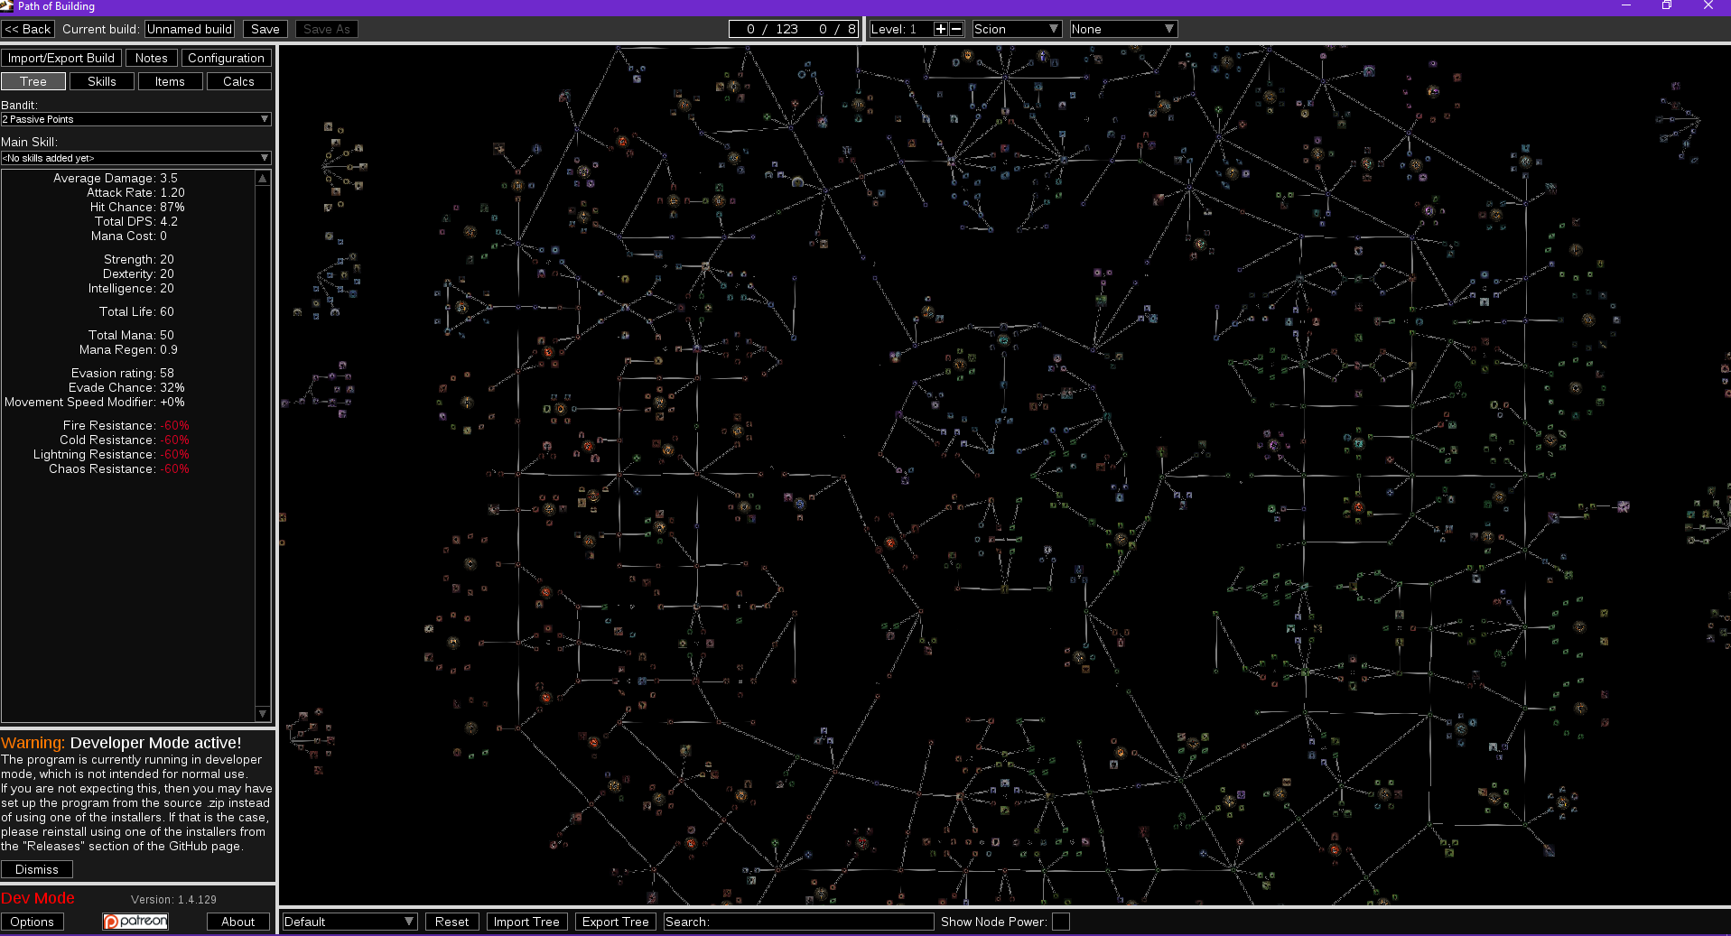Open the Default tree version dropdown
The height and width of the screenshot is (936, 1731).
pyautogui.click(x=349, y=921)
